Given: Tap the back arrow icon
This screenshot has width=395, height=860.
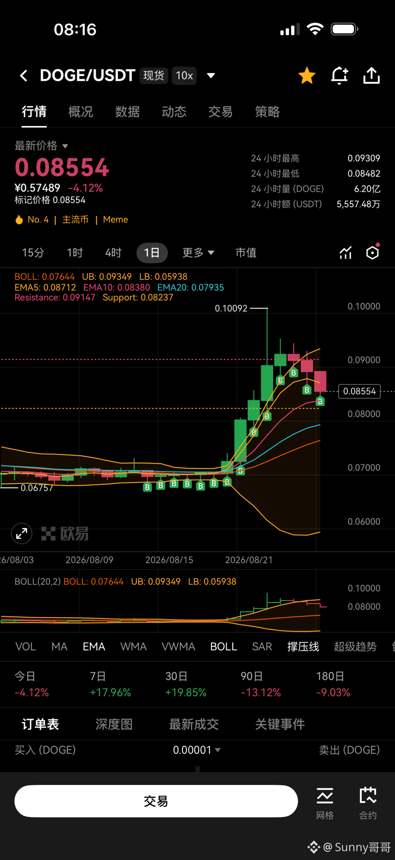Looking at the screenshot, I should point(23,75).
